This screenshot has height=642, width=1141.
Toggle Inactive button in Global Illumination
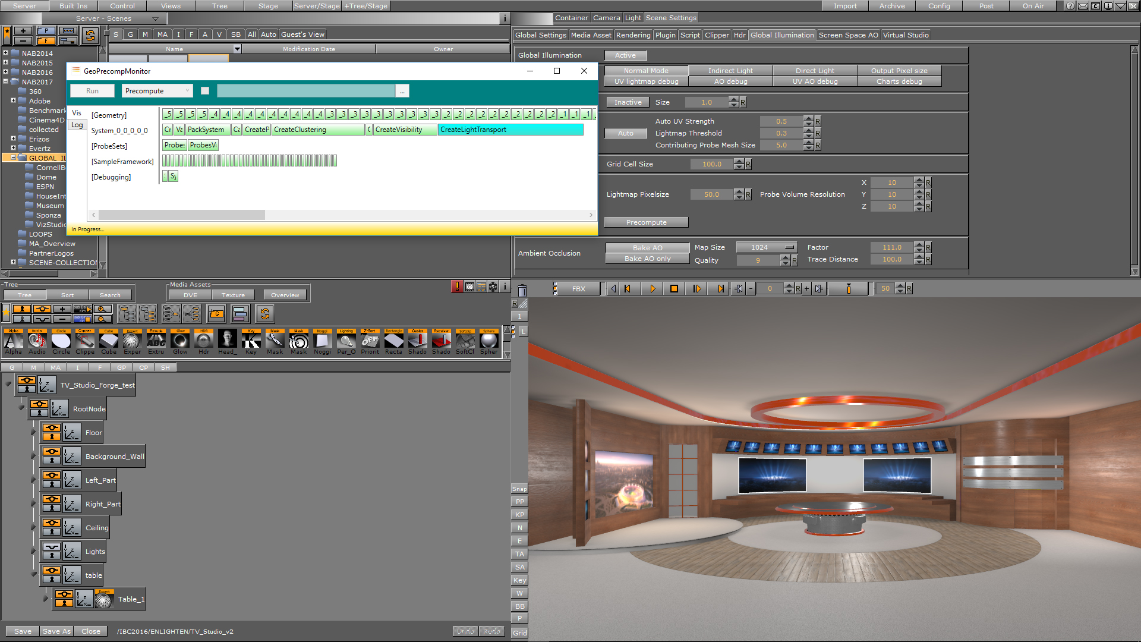[627, 102]
